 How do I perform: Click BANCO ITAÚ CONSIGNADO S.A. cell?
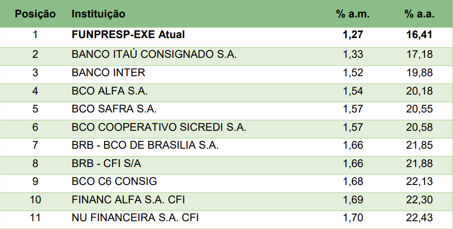tap(154, 54)
